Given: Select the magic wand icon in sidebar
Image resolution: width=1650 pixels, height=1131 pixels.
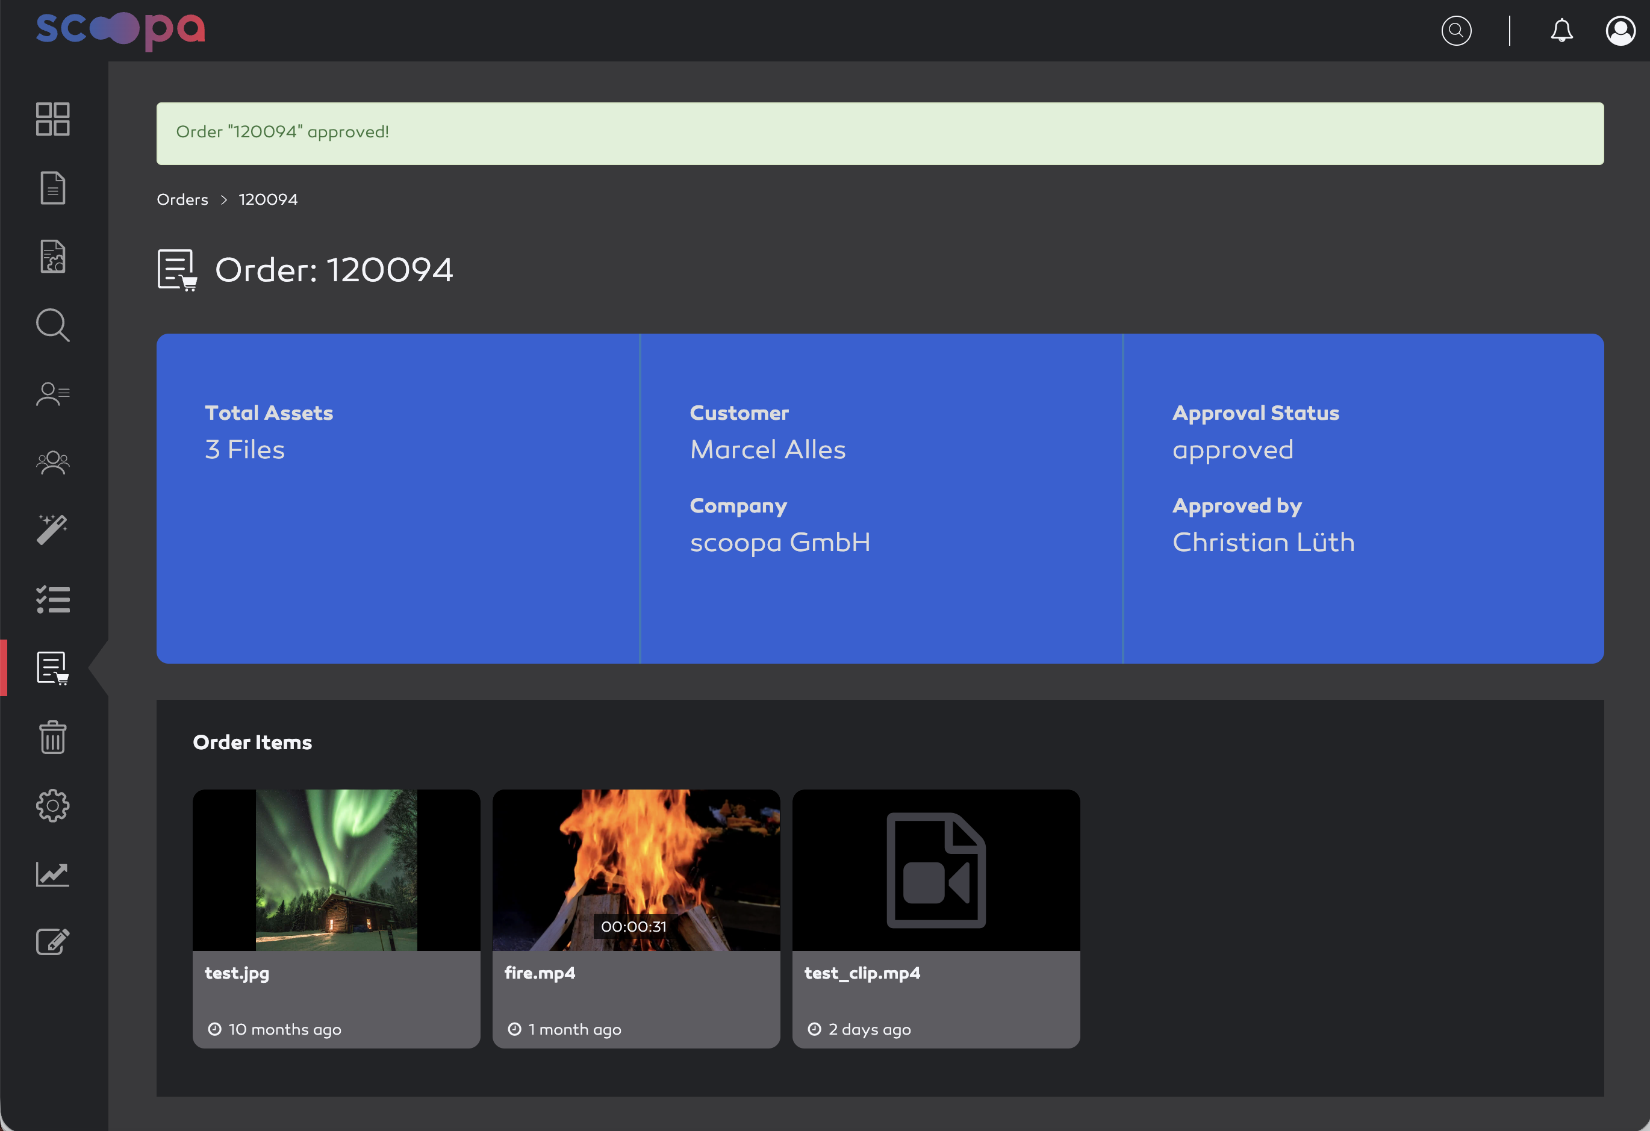Looking at the screenshot, I should (52, 529).
